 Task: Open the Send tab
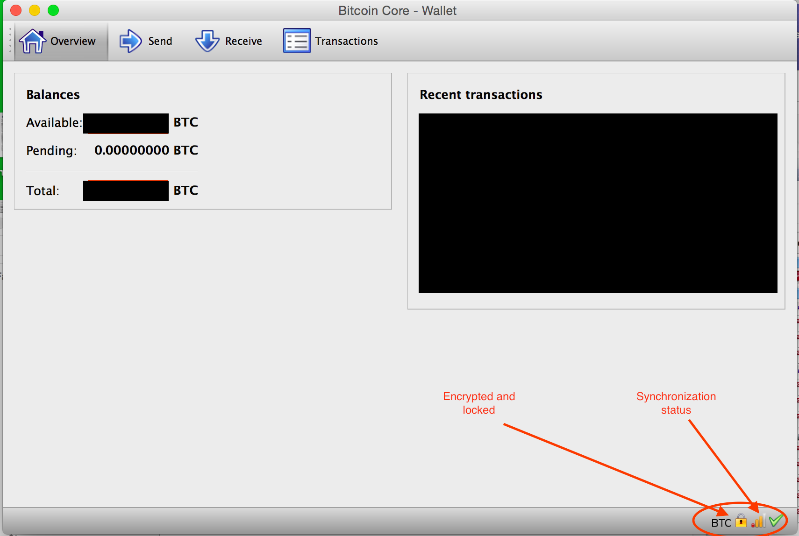(146, 41)
